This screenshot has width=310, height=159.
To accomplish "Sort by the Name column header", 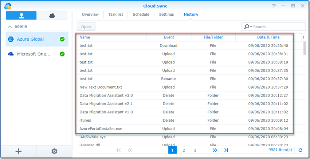I will [111, 37].
